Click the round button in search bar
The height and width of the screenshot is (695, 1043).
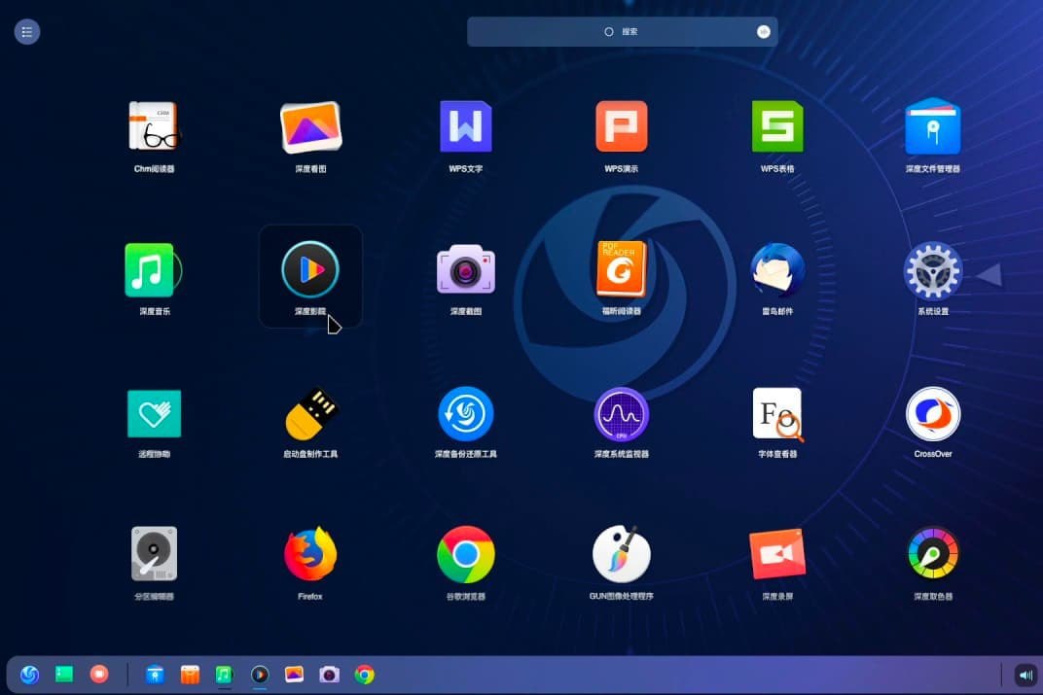764,31
